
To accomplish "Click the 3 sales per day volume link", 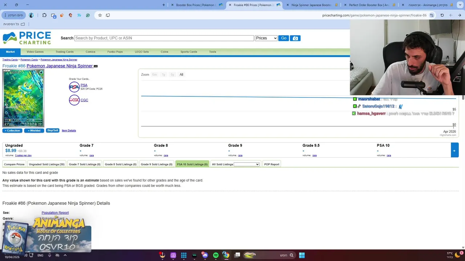I will (23, 156).
